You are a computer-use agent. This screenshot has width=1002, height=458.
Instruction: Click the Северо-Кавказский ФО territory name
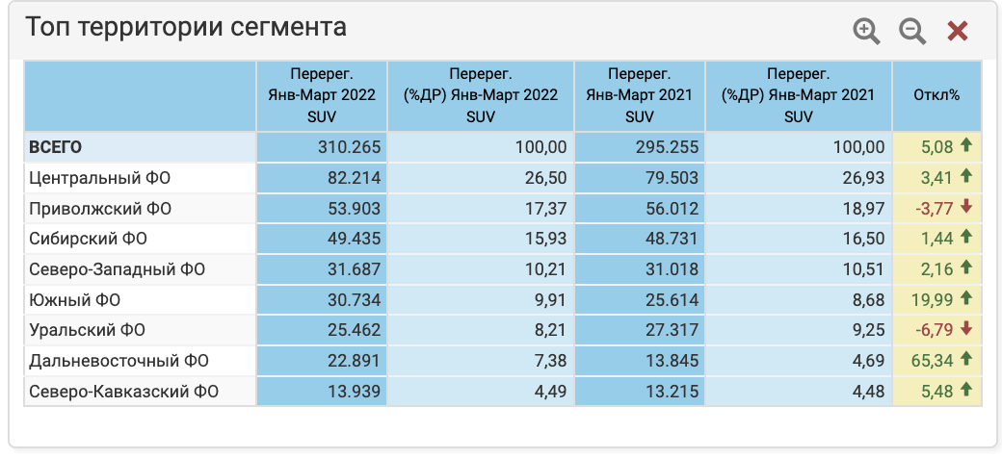(123, 392)
